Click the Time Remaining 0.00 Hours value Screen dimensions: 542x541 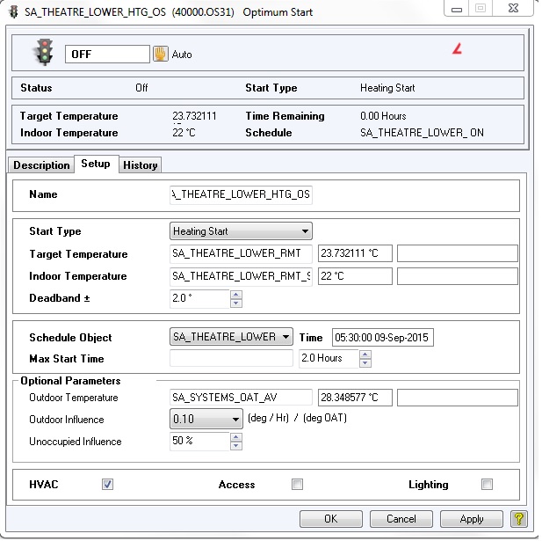[x=383, y=116]
